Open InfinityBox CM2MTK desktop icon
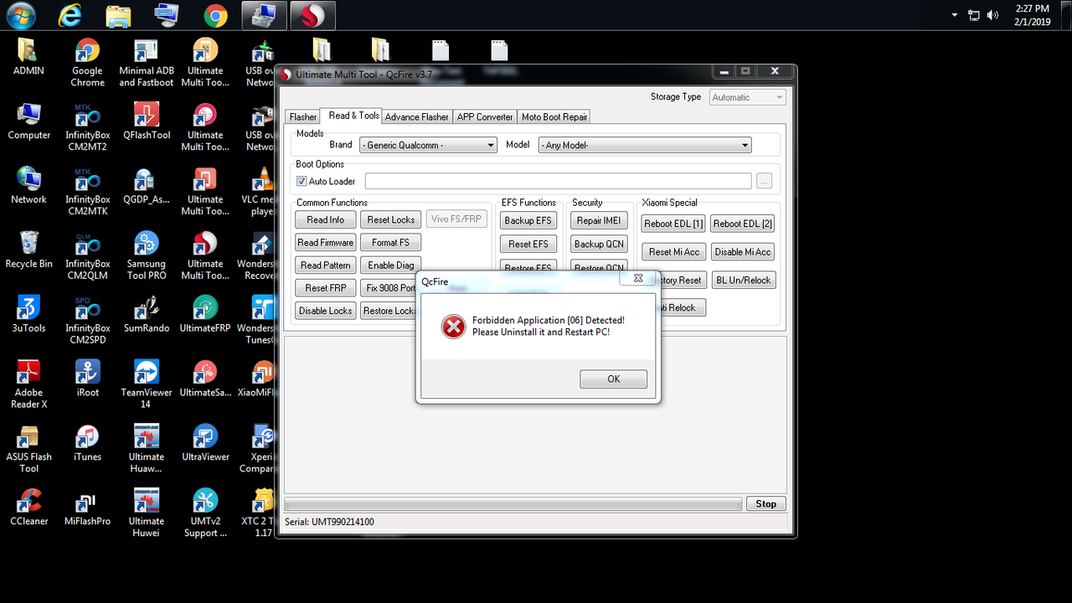Viewport: 1072px width, 603px height. (87, 192)
